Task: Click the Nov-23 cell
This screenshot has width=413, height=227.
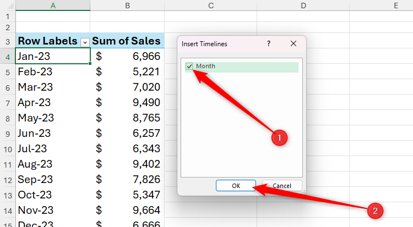Action: coord(53,210)
